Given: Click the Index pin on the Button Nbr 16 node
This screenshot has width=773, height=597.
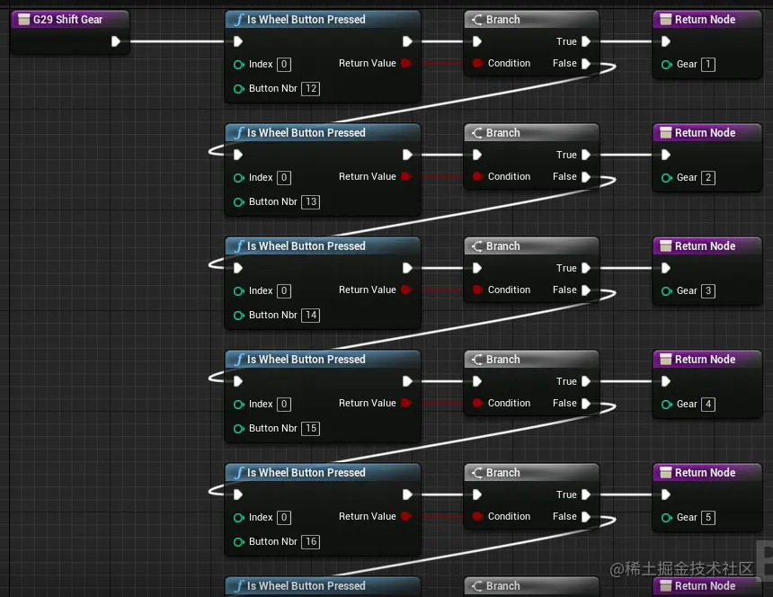Looking at the screenshot, I should [x=239, y=518].
